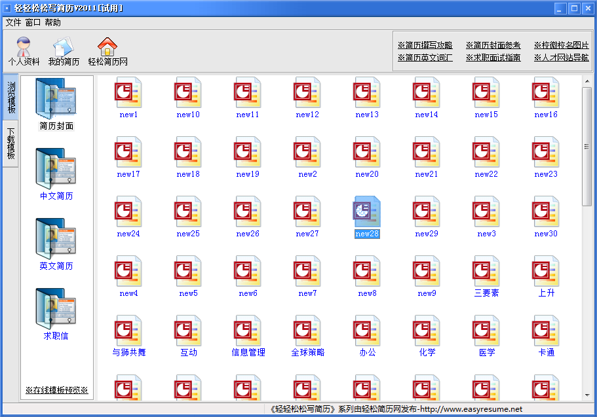Select the 卡通 template icon
The width and height of the screenshot is (597, 417).
[x=546, y=332]
